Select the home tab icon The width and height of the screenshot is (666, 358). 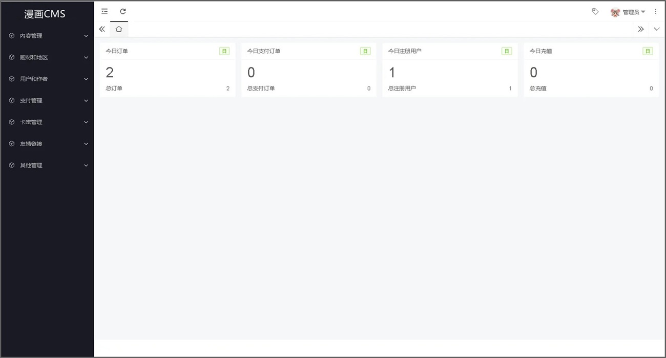pos(119,29)
